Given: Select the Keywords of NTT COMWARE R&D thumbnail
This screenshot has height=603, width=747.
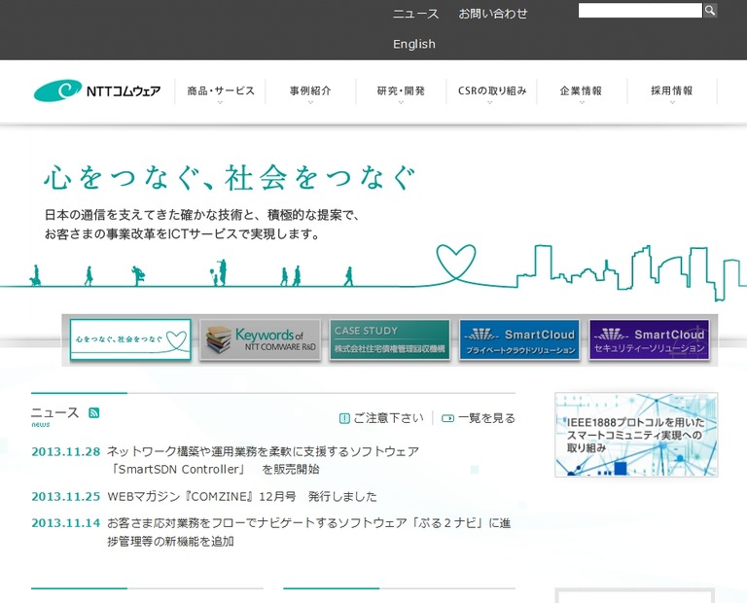Looking at the screenshot, I should coord(260,339).
